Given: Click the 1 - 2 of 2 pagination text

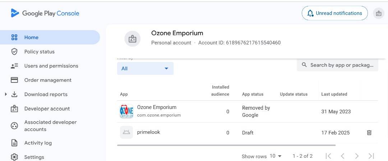Looking at the screenshot, I should tap(302, 156).
